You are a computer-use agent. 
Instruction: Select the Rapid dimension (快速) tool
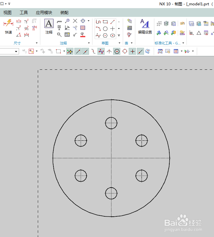pos(8,27)
